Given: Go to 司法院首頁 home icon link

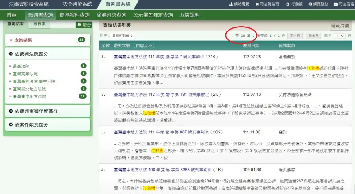Looking at the screenshot, I should point(267,4).
